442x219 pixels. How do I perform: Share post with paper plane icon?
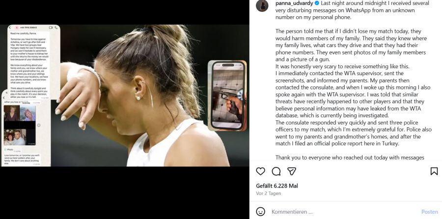[292, 171]
